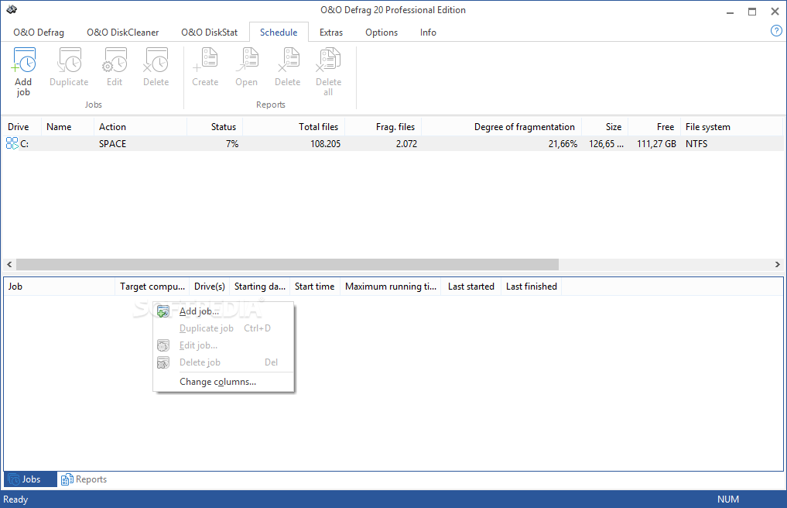The height and width of the screenshot is (508, 787).
Task: Sort by the Status column header
Action: click(x=215, y=127)
